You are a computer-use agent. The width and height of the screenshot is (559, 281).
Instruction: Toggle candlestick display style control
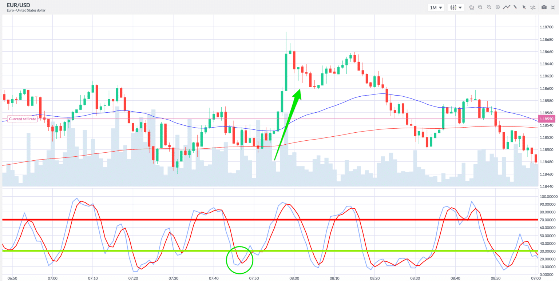coord(453,7)
